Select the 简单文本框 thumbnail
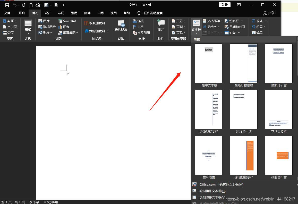 pos(209,63)
